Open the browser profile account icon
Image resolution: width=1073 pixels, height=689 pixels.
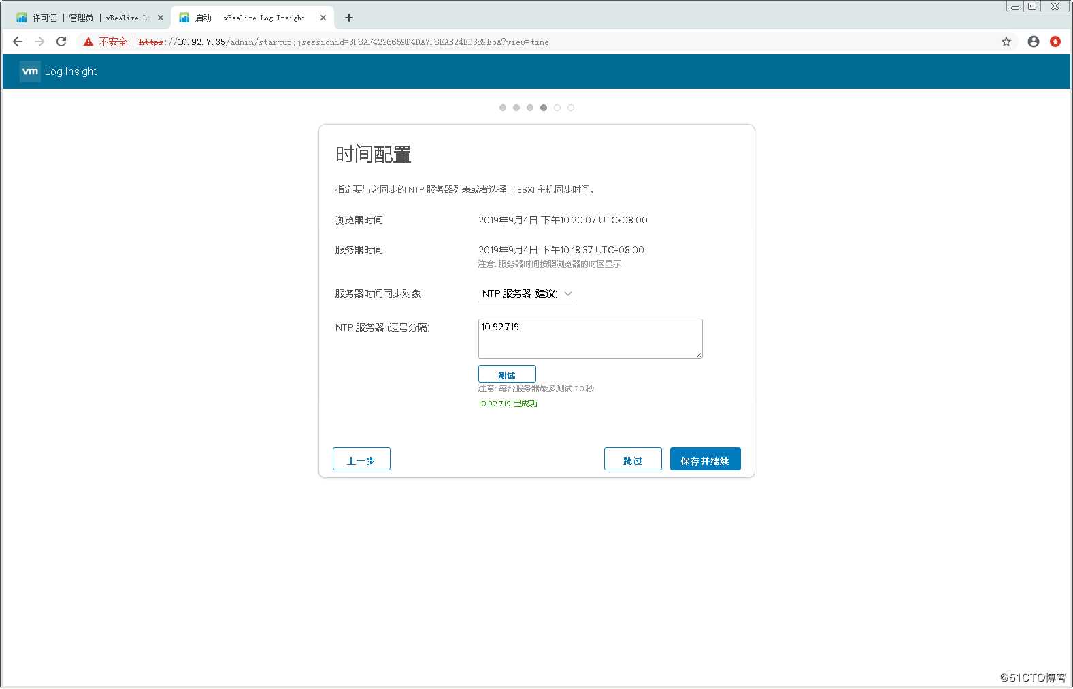(1034, 42)
